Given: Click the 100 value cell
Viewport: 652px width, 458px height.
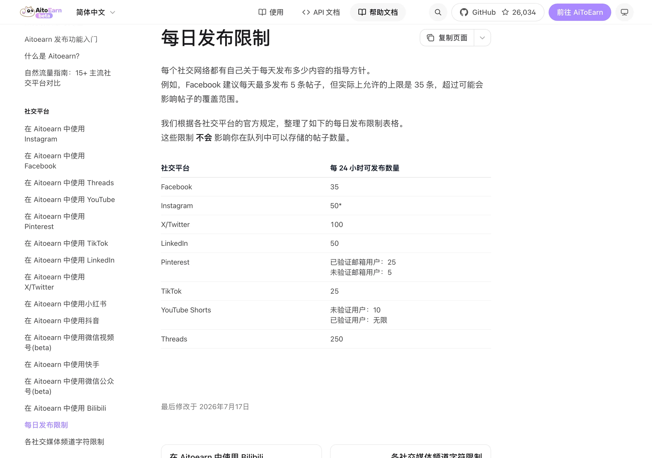Looking at the screenshot, I should point(336,224).
